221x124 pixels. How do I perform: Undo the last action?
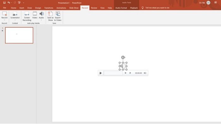click(9, 3)
